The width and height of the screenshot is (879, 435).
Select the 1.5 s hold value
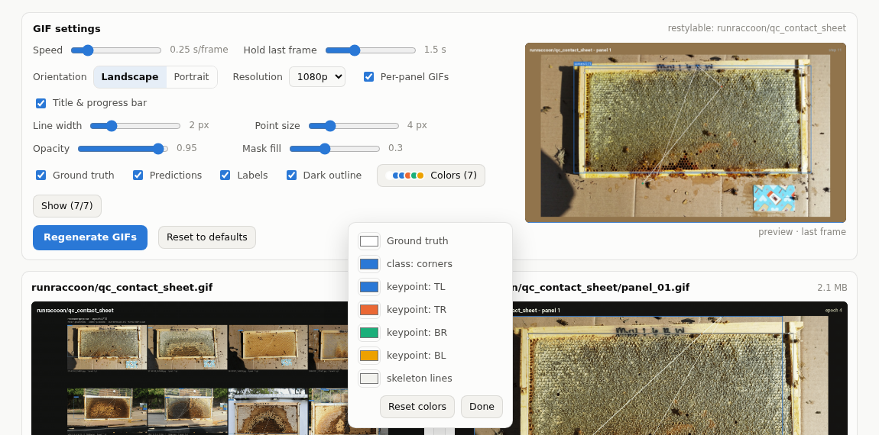click(x=435, y=50)
